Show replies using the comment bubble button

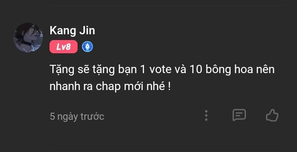click(x=239, y=115)
